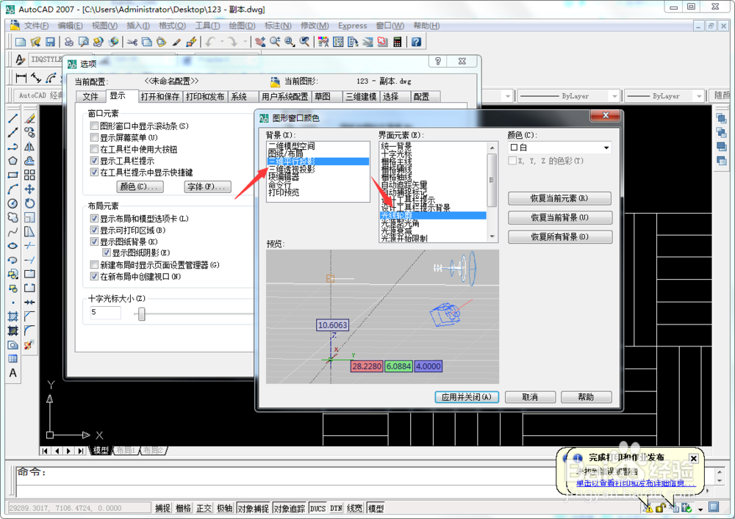Uncheck 在工具栏提示中显示快捷键 checkbox

tap(94, 173)
